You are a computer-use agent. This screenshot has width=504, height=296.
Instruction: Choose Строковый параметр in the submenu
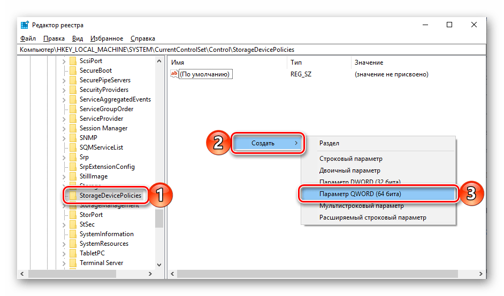350,159
